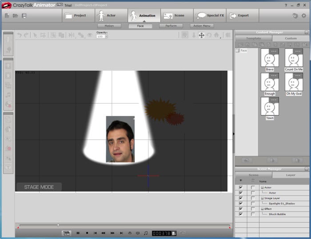This screenshot has height=239, width=311.
Task: Click the timeline playhead slider
Action: pos(58,225)
